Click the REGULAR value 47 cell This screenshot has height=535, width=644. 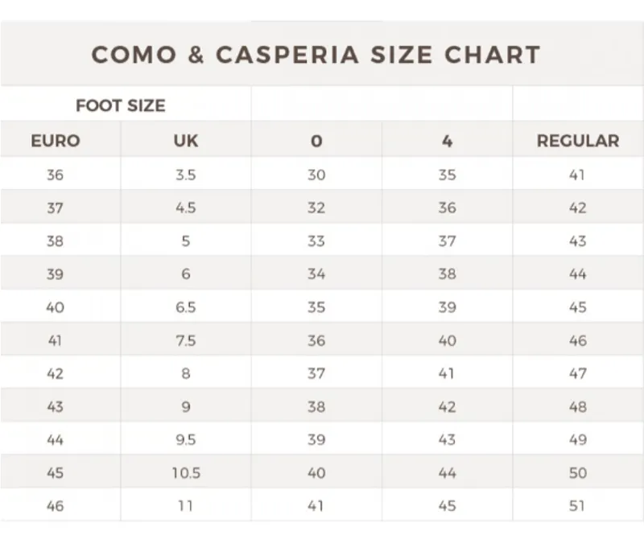[577, 373]
